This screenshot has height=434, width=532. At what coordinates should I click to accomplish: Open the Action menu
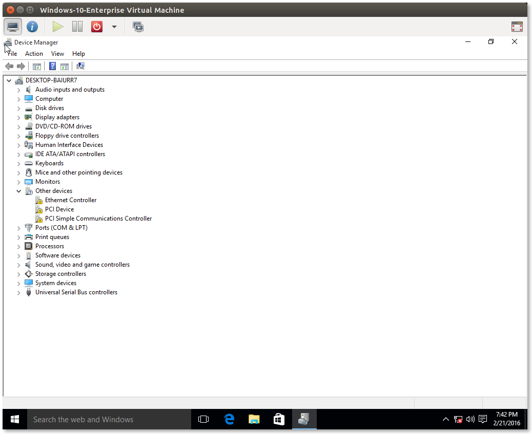[x=34, y=54]
